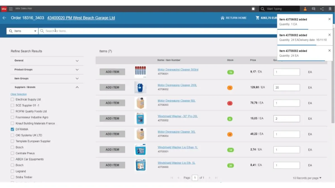335x188 pixels.
Task: Check the ROFNI Quality Foods Ltd checkbox
Action: click(12, 111)
